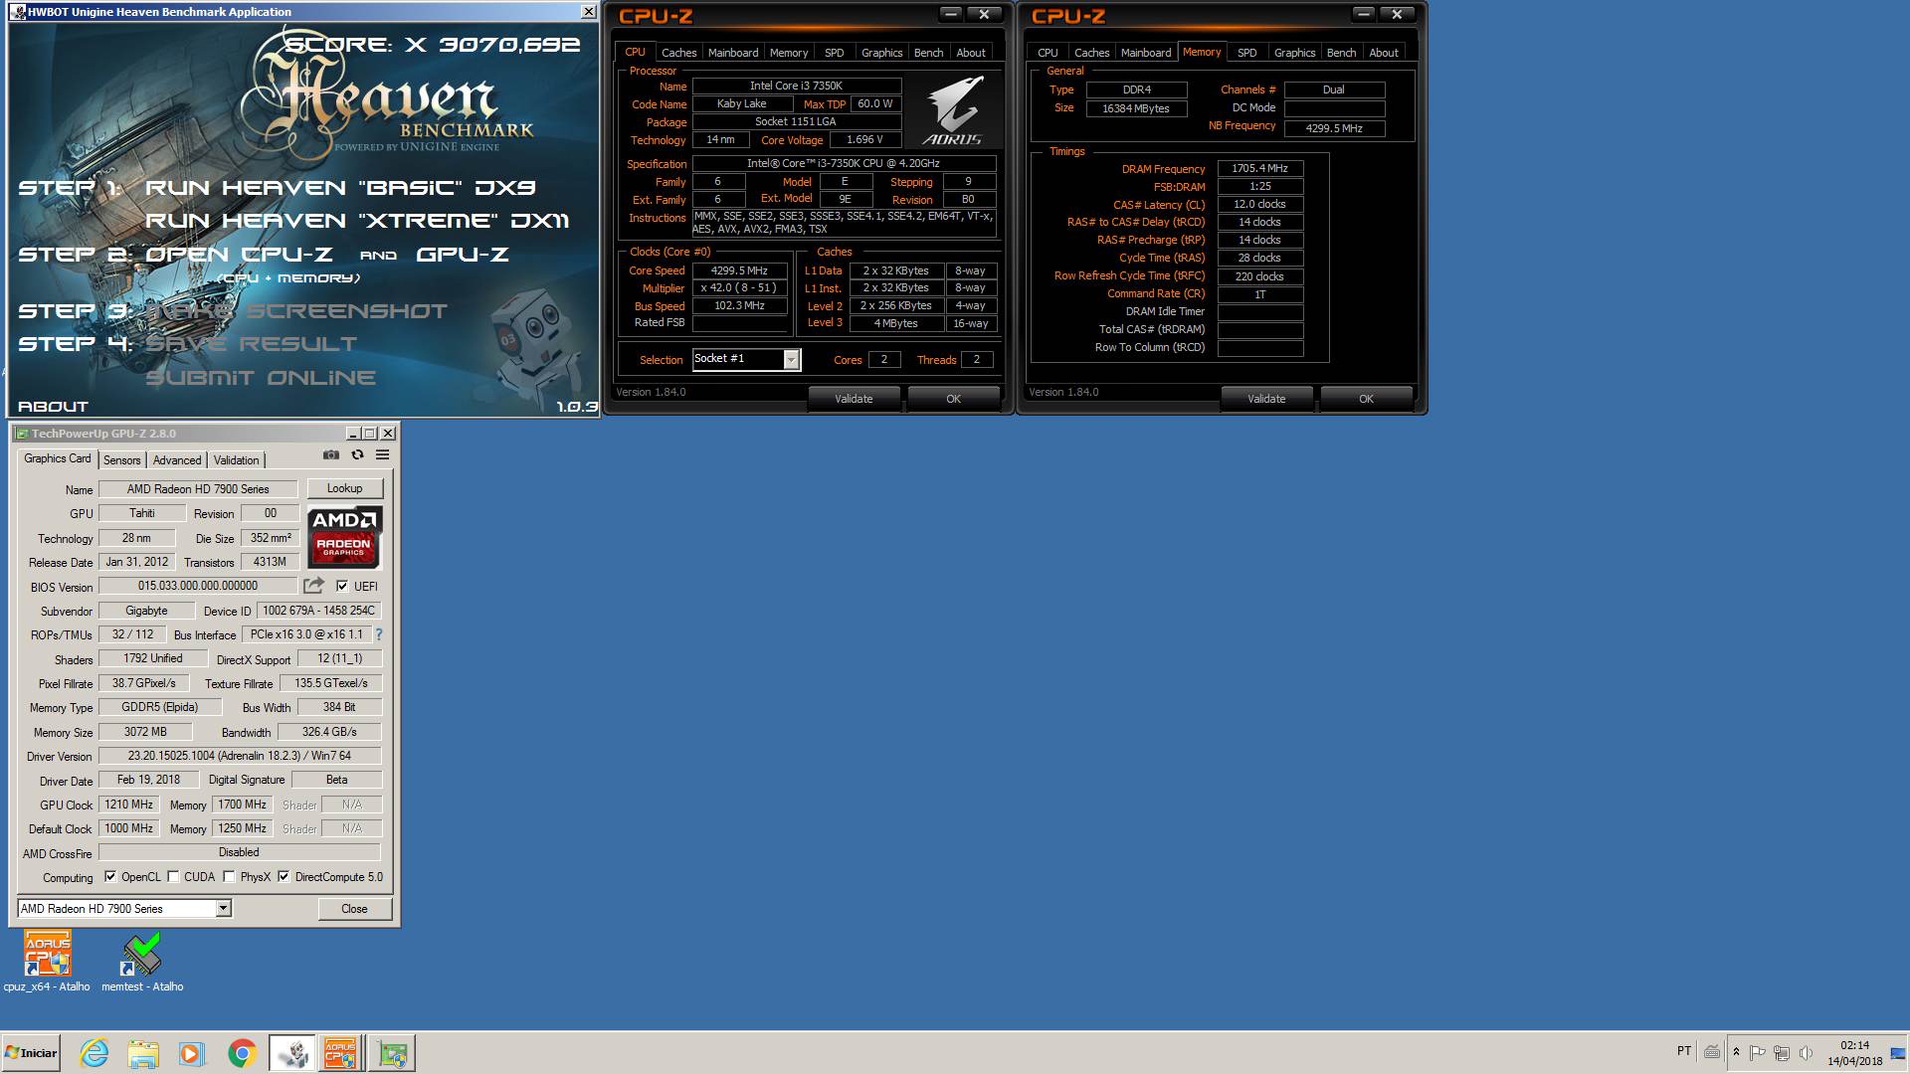Click the Driver Version field in GPU-Z
This screenshot has width=1910, height=1074.
(240, 756)
